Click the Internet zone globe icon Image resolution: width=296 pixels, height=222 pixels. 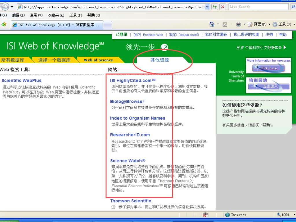pos(227,215)
